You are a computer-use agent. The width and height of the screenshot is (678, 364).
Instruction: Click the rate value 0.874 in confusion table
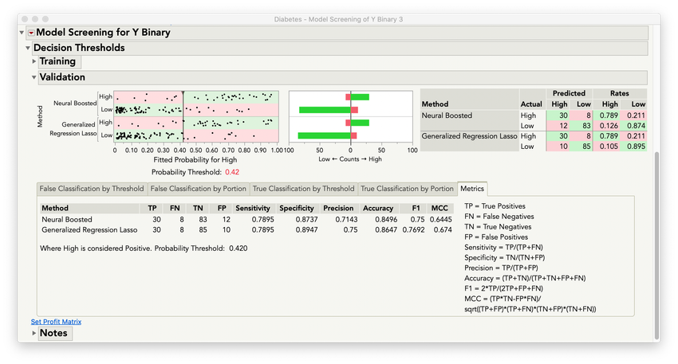click(633, 126)
